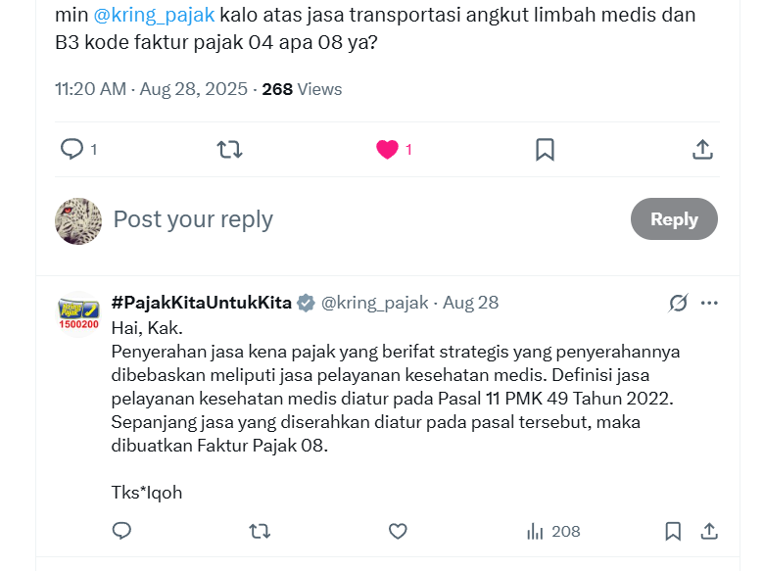Like the kring_pajak reply
The image size is (764, 571).
pos(398,531)
